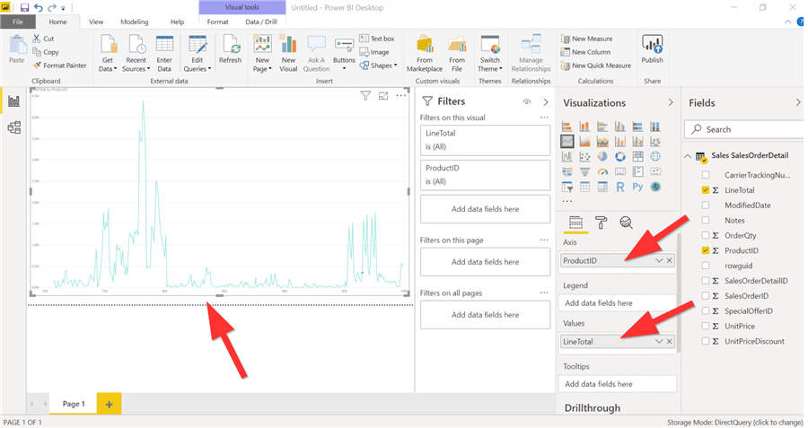Open the Help ribbon tab

pyautogui.click(x=177, y=22)
